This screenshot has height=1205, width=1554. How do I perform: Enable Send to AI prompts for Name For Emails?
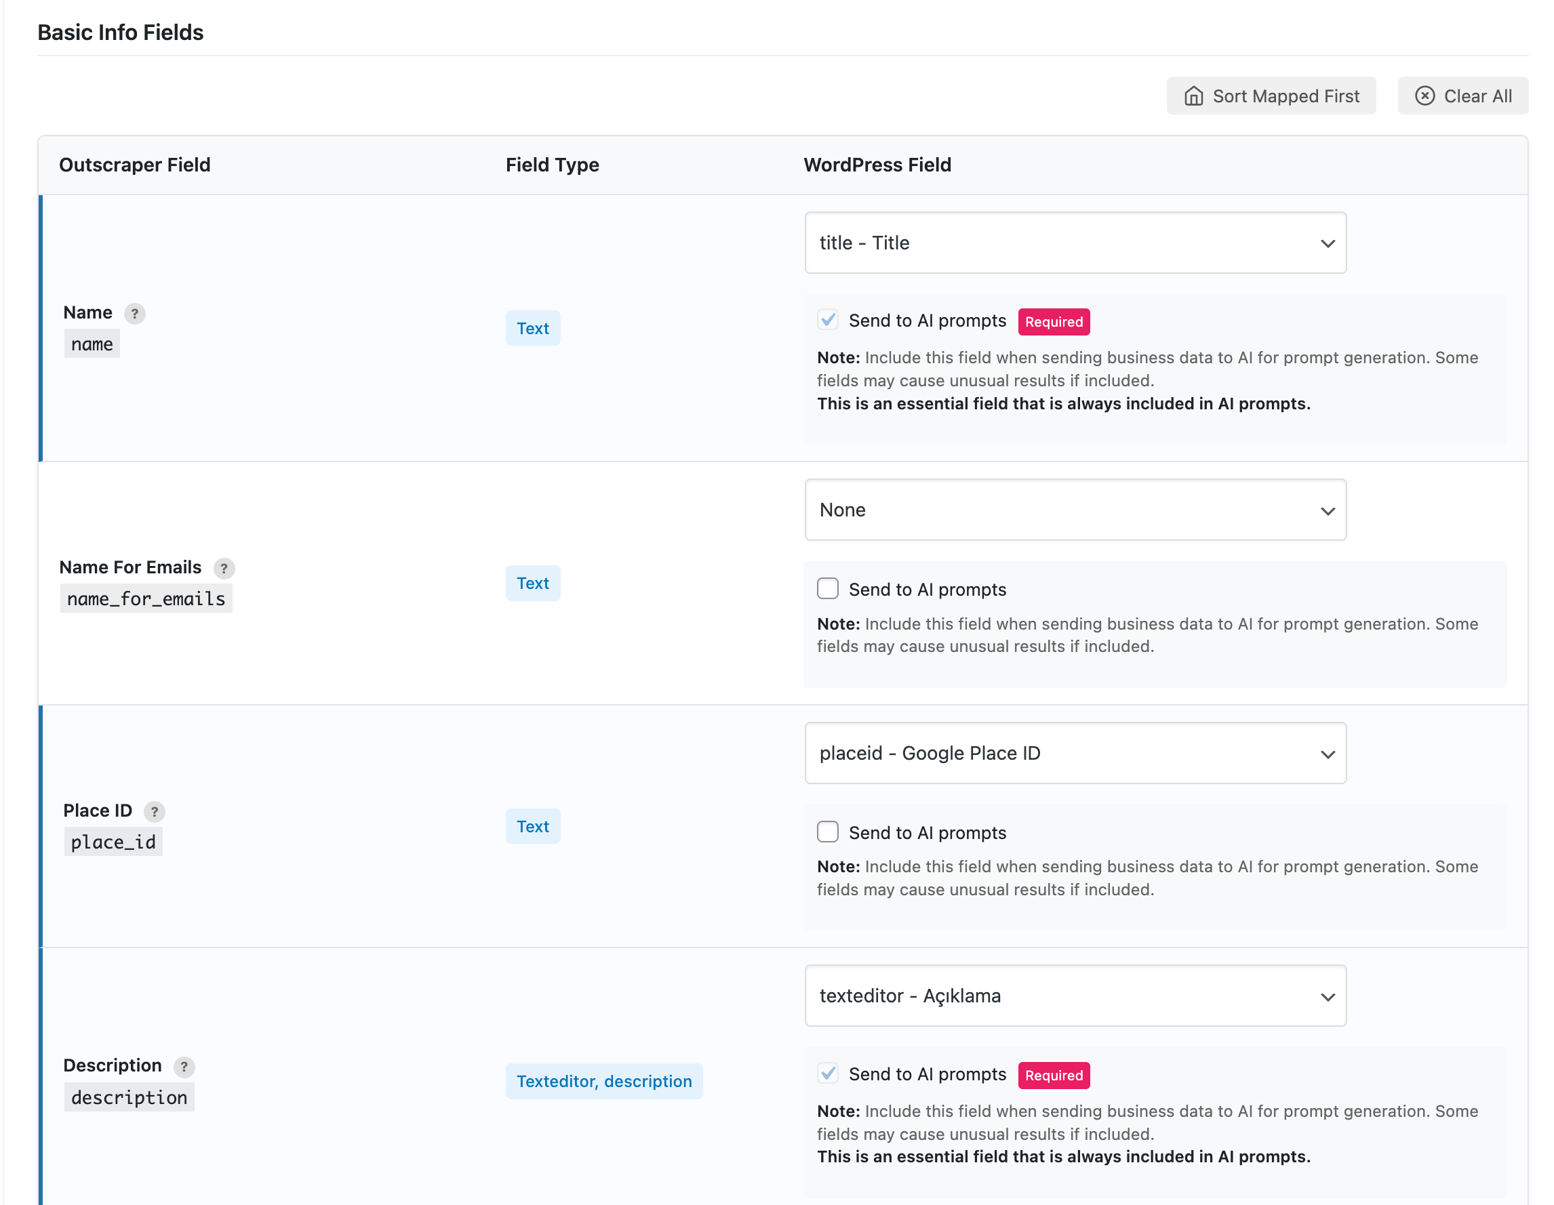(x=828, y=589)
